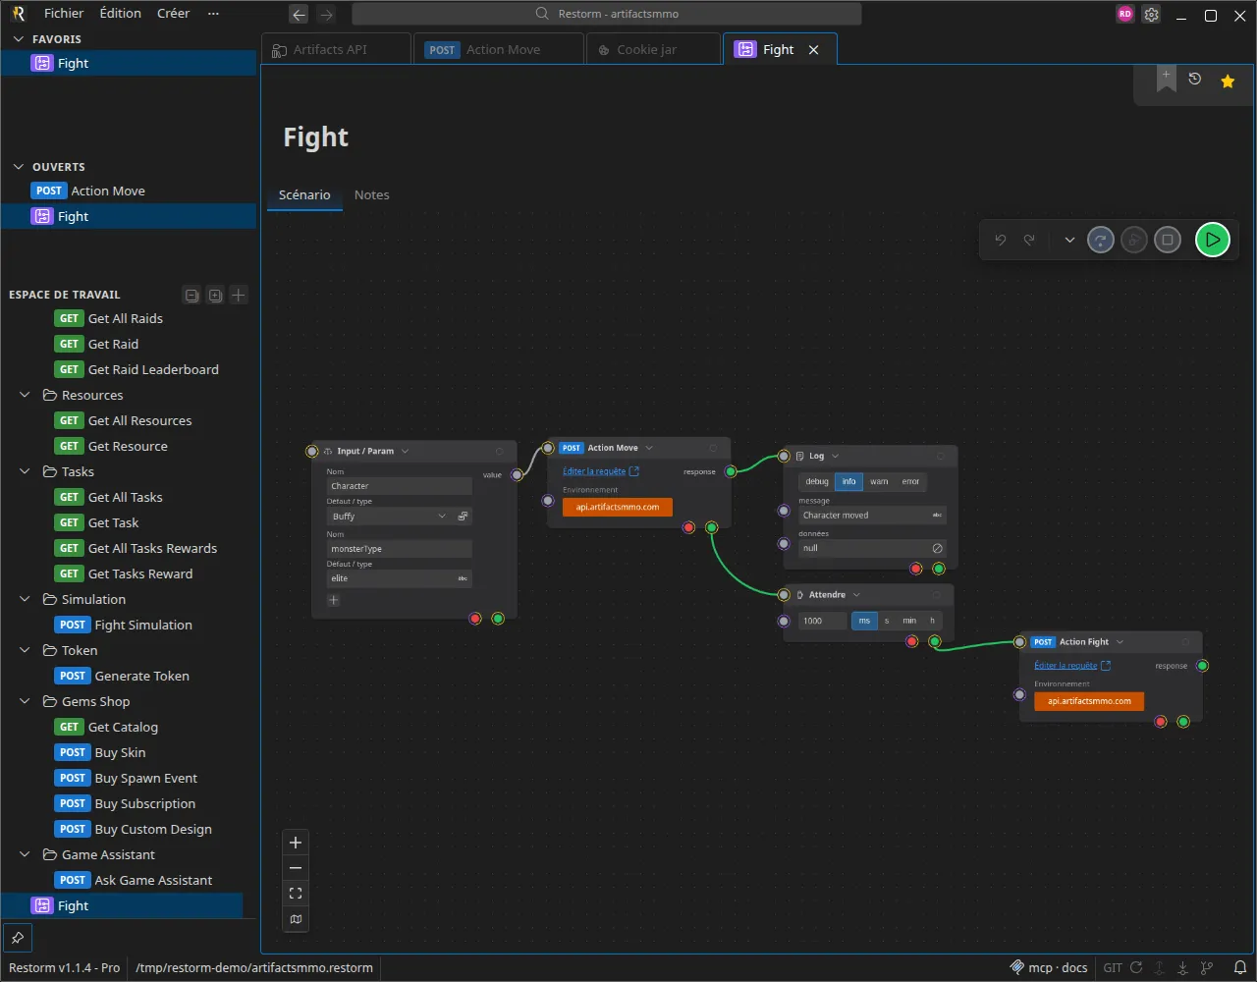Pin the sidebar with the pin icon
The height and width of the screenshot is (982, 1257).
(x=16, y=937)
